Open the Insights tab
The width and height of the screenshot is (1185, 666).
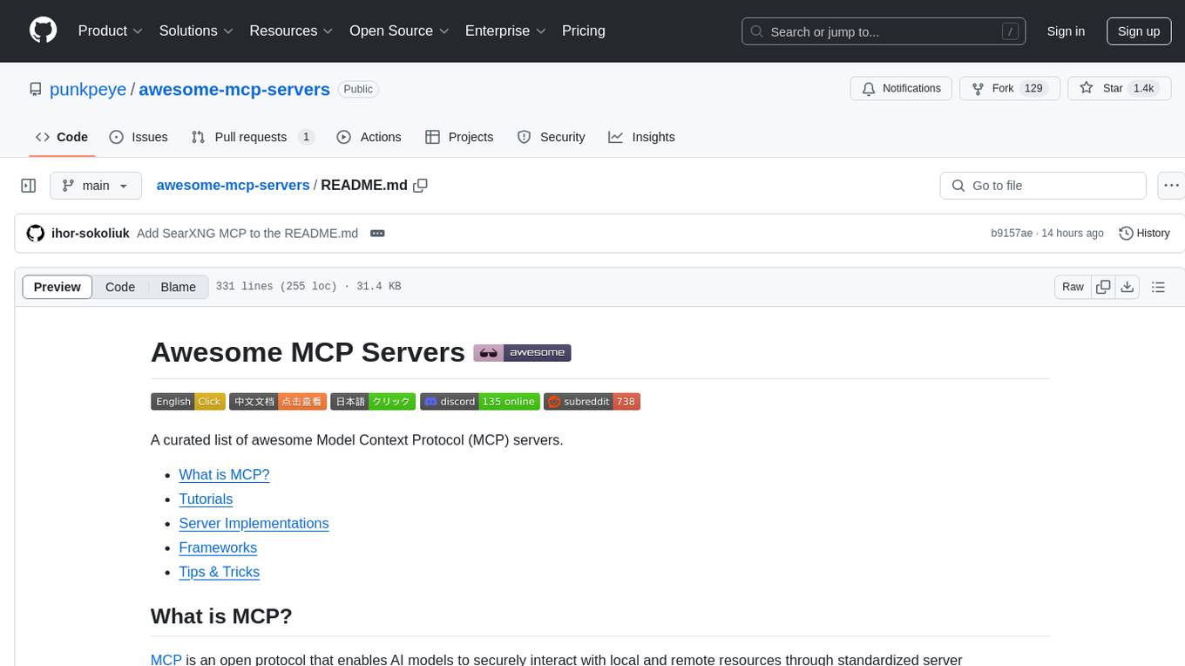641,137
